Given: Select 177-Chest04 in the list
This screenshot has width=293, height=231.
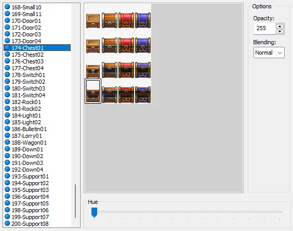Looking at the screenshot, I should (37, 68).
